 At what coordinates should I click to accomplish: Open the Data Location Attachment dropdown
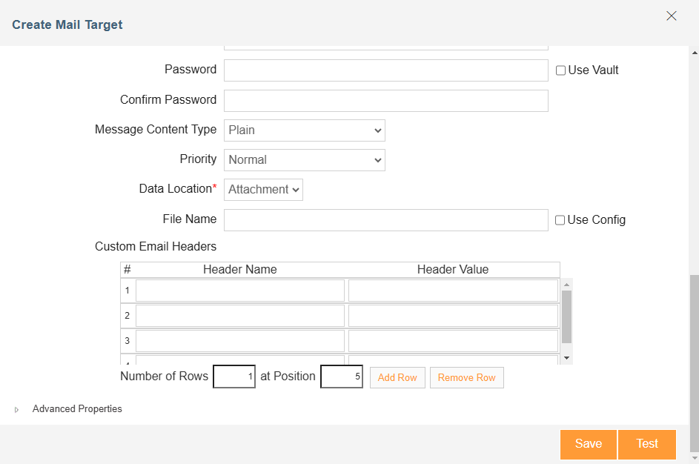click(263, 190)
